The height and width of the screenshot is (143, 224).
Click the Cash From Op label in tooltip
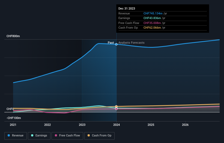click(x=128, y=28)
